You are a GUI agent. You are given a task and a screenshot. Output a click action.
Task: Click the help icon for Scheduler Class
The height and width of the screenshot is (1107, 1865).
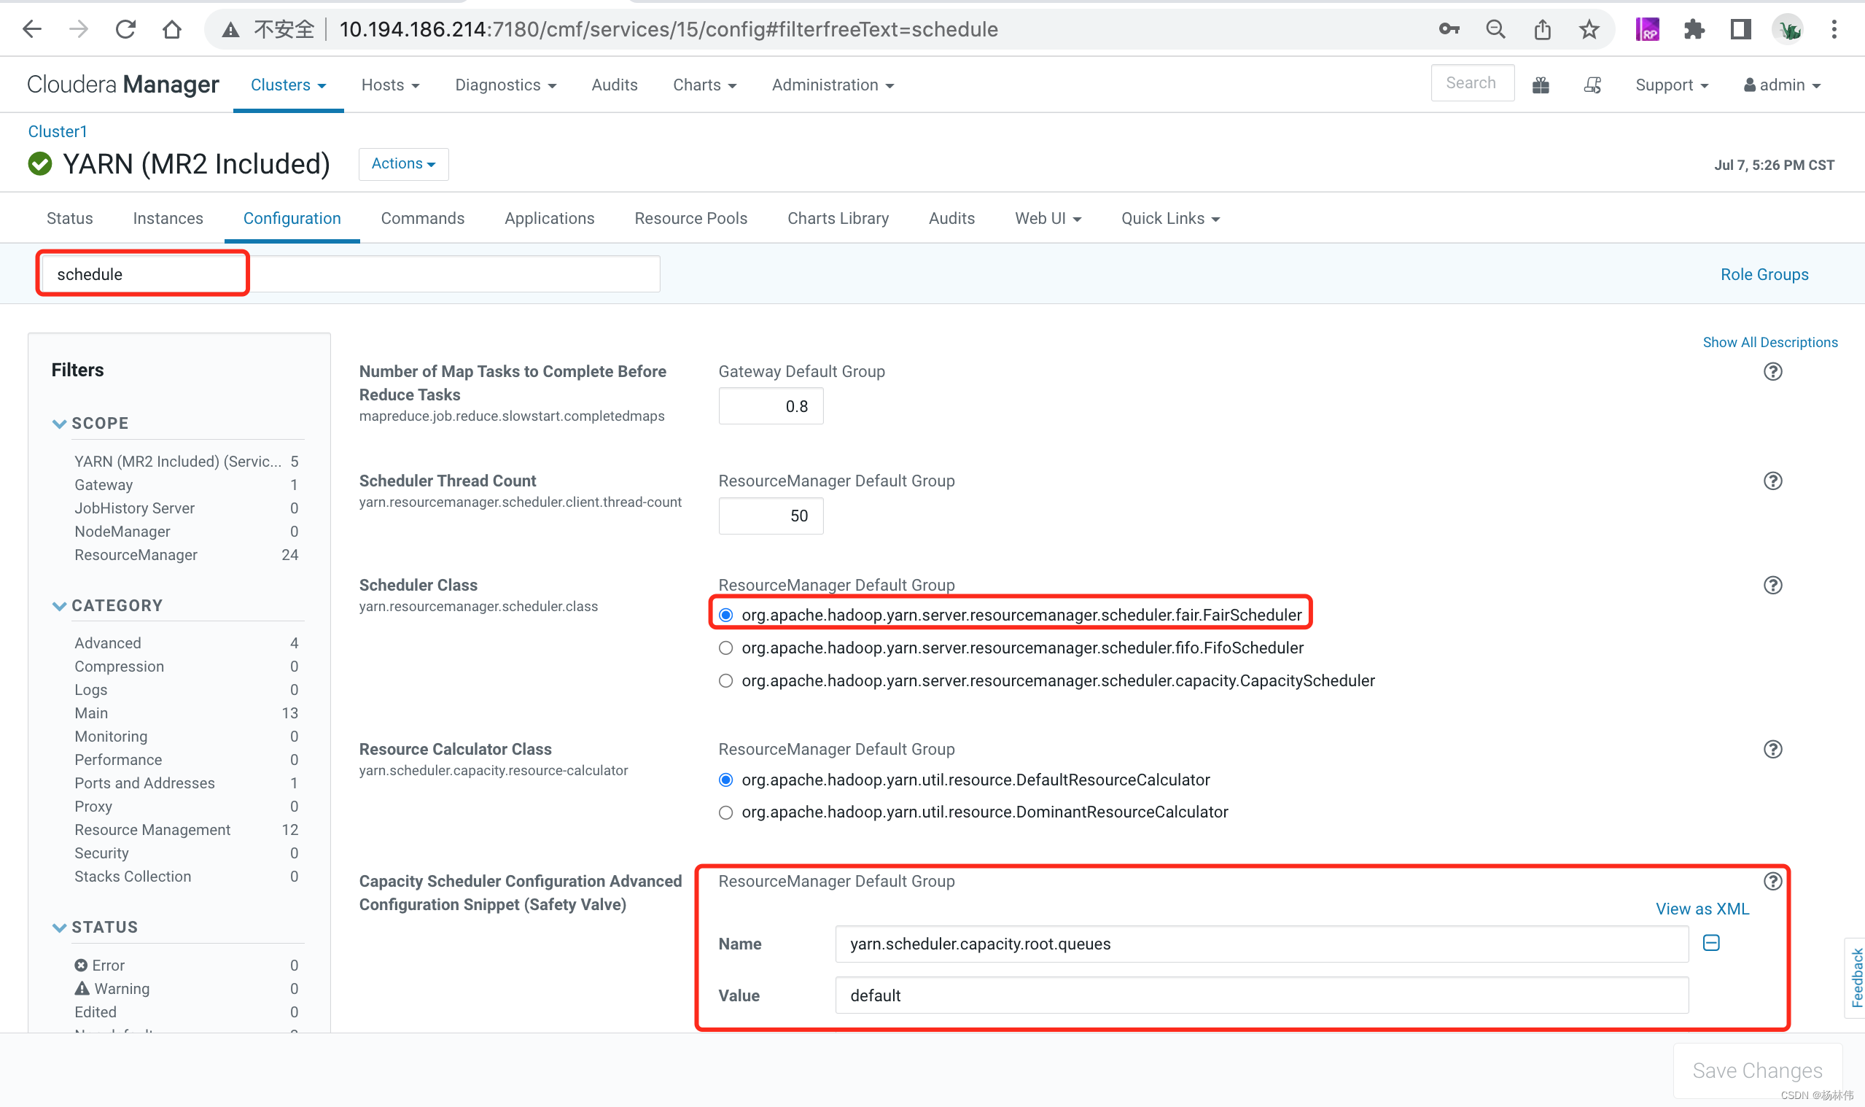tap(1772, 585)
